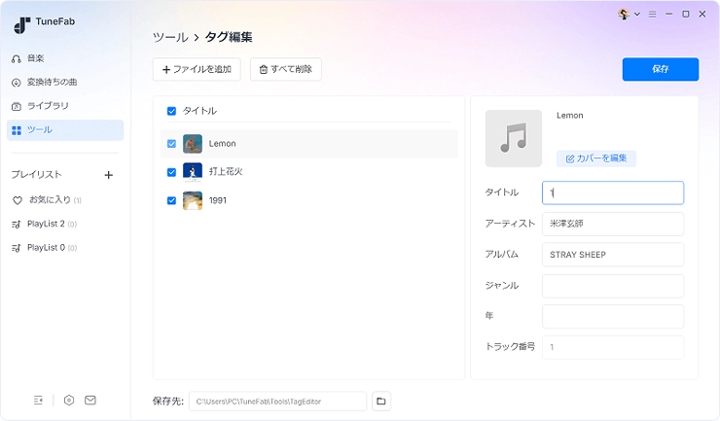Click ライブラリ label in sidebar

point(48,106)
